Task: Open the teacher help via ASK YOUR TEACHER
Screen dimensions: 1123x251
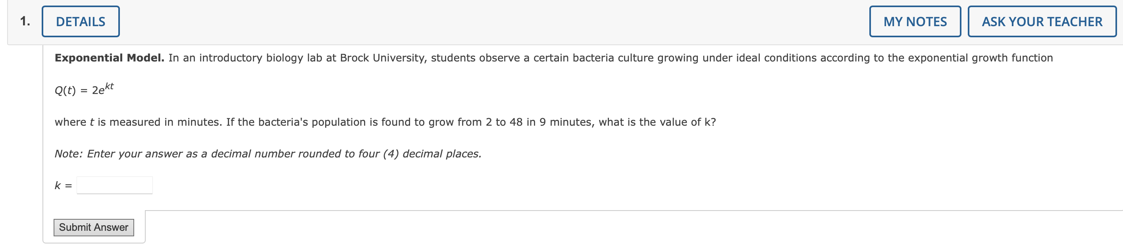Action: [1042, 21]
